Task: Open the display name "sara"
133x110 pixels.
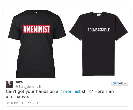Action: 19,82
